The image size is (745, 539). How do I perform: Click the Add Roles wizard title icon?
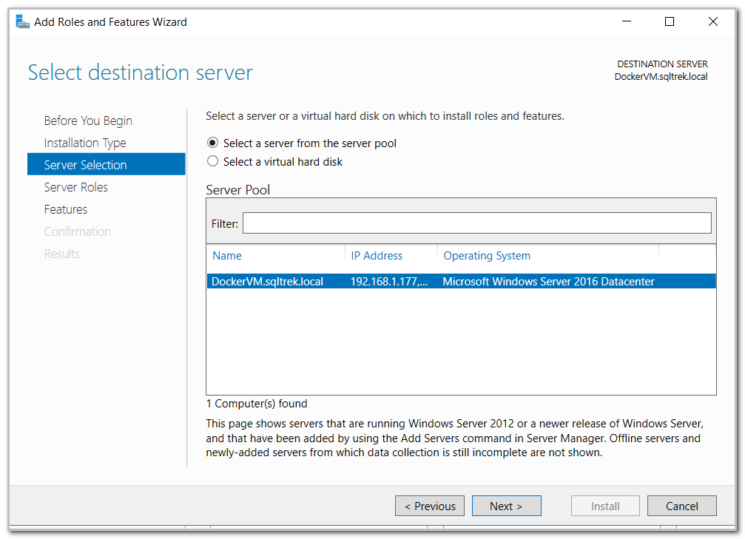[23, 21]
